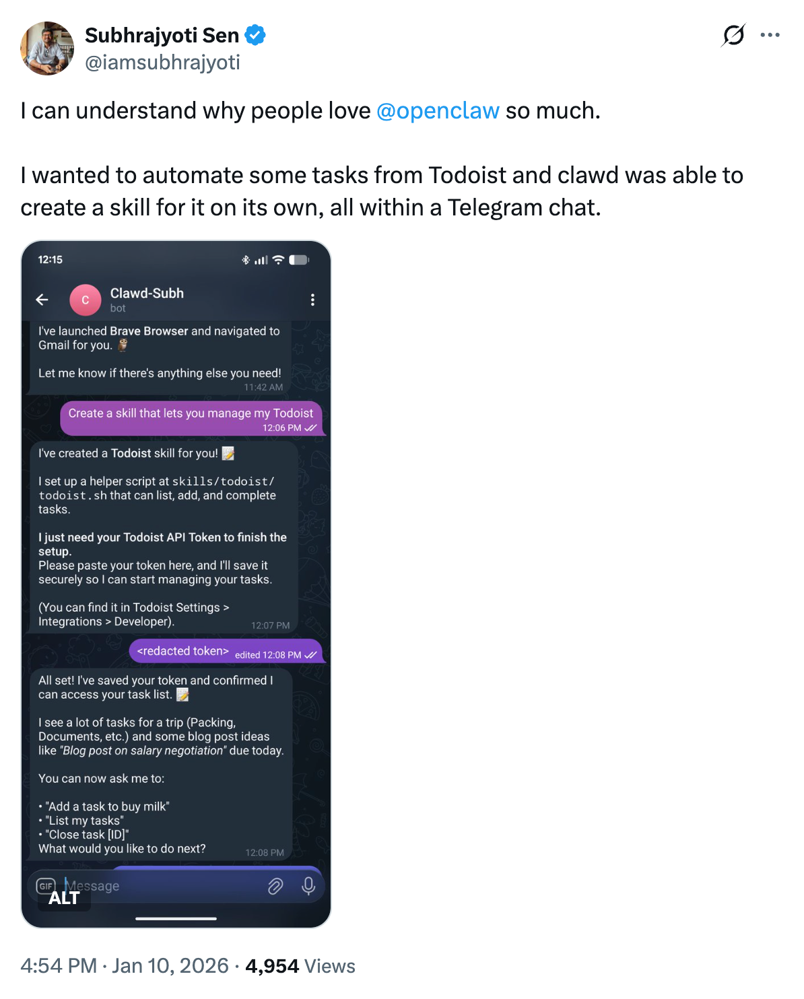The width and height of the screenshot is (804, 999).
Task: Click the Subhrajyoti Sen display name
Action: coord(162,35)
